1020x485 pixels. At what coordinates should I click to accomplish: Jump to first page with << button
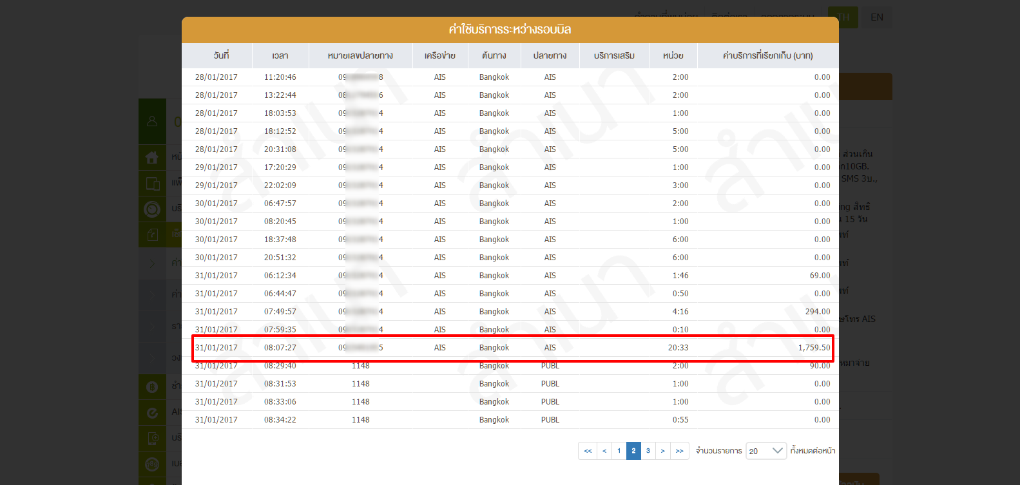coord(588,451)
